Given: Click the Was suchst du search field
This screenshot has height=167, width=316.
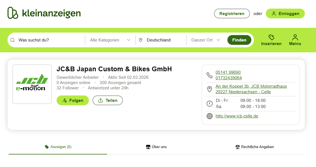Looking at the screenshot, I should [50, 40].
